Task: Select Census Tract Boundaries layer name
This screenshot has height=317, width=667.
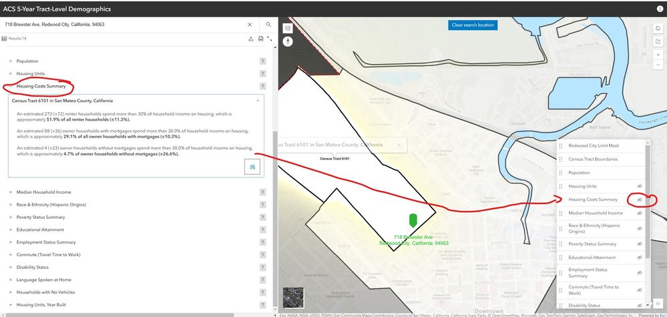Action: [593, 160]
